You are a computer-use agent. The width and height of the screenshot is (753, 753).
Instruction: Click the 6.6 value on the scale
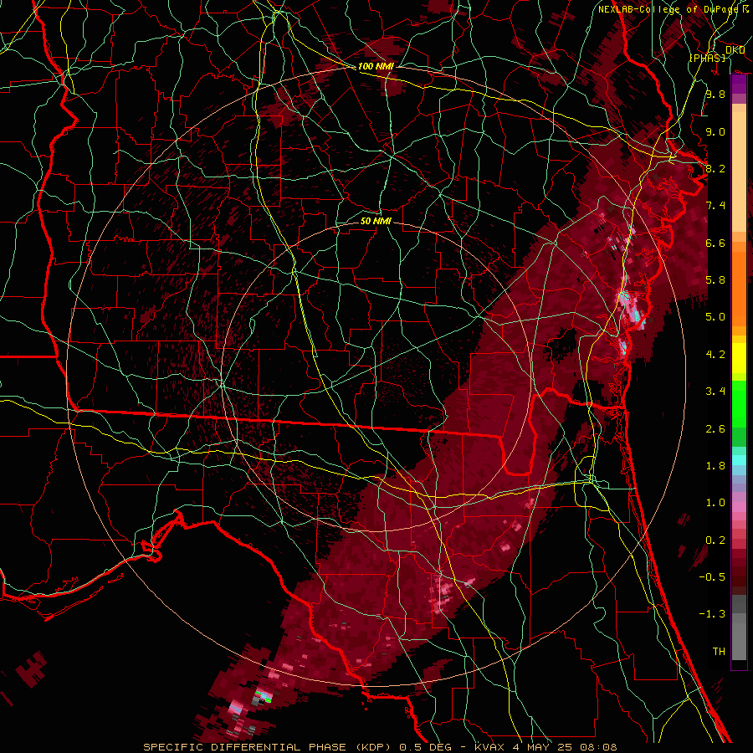[715, 243]
